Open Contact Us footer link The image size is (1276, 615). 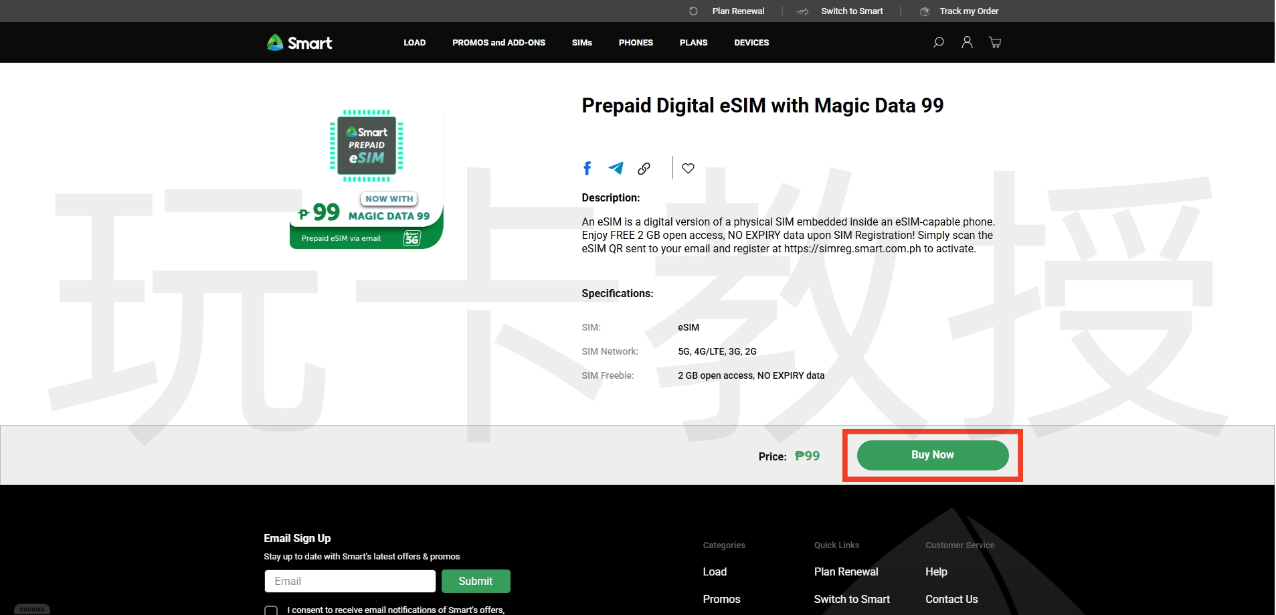pyautogui.click(x=951, y=599)
